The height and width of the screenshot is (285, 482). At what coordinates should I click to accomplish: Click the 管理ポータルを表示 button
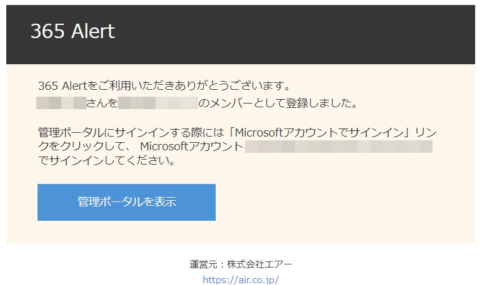tap(126, 202)
